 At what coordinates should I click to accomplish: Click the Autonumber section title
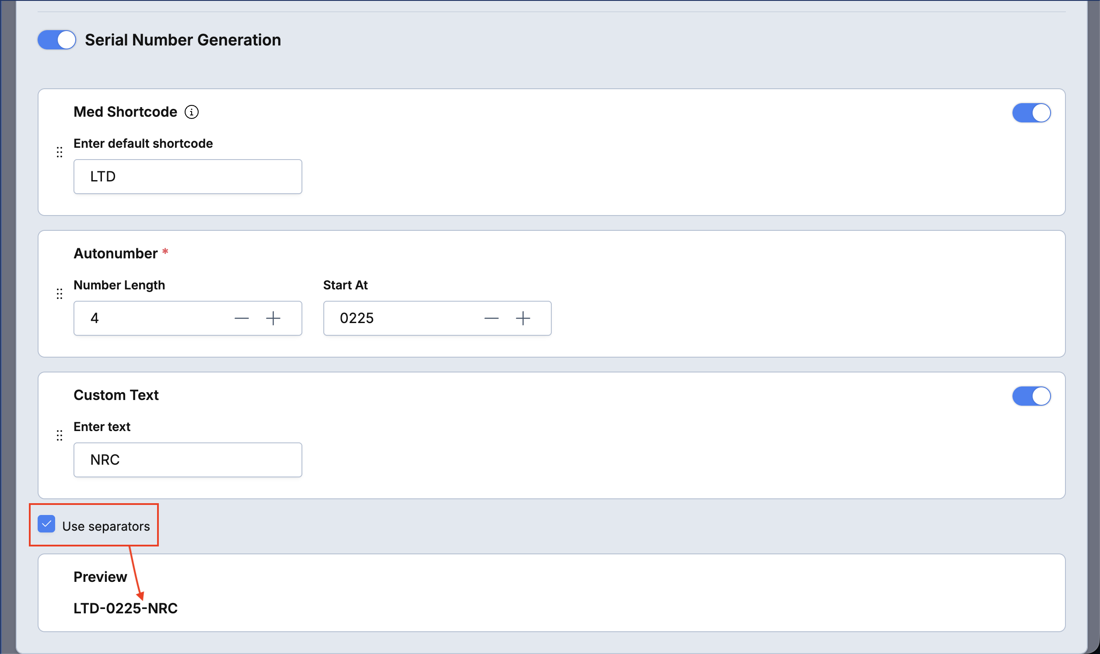[116, 254]
